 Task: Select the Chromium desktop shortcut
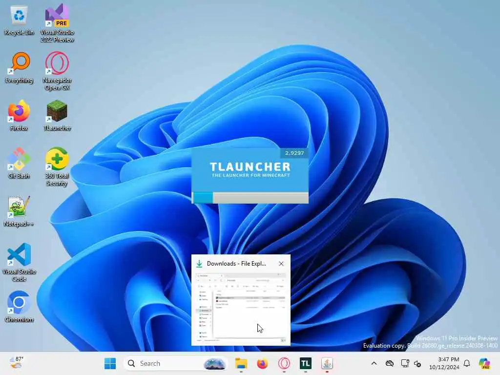point(19,307)
